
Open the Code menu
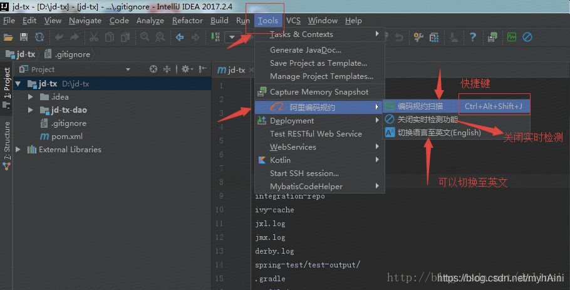[119, 21]
